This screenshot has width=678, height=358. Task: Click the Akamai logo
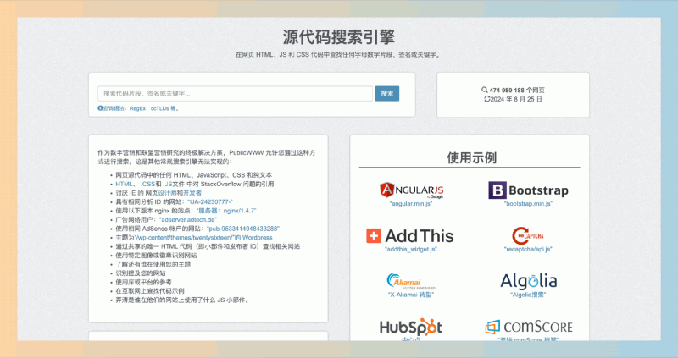(411, 281)
